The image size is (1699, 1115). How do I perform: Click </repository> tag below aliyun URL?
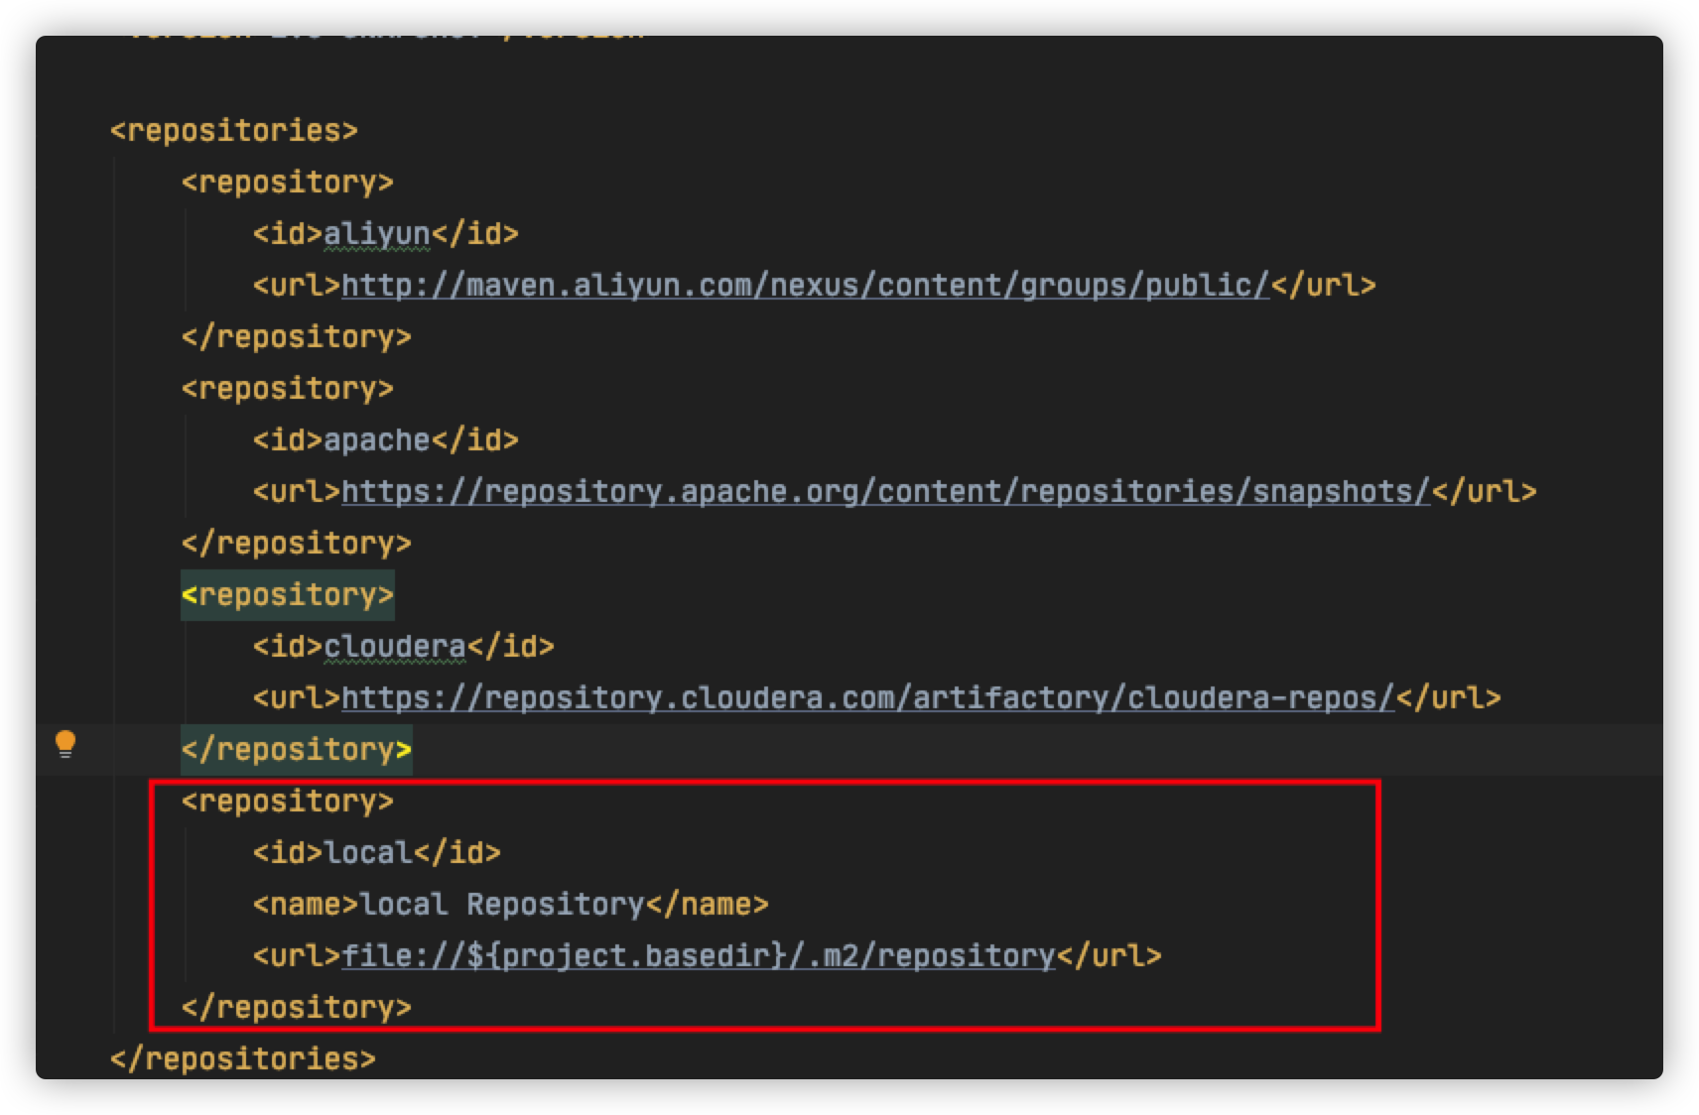coord(297,337)
